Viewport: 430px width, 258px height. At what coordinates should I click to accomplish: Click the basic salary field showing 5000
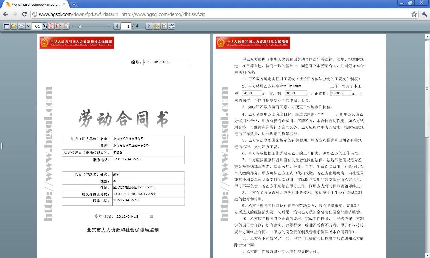coord(251,93)
